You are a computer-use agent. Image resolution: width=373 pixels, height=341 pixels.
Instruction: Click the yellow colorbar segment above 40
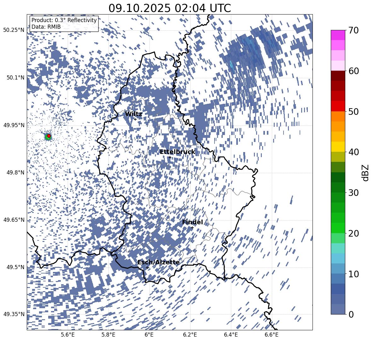[x=338, y=147]
